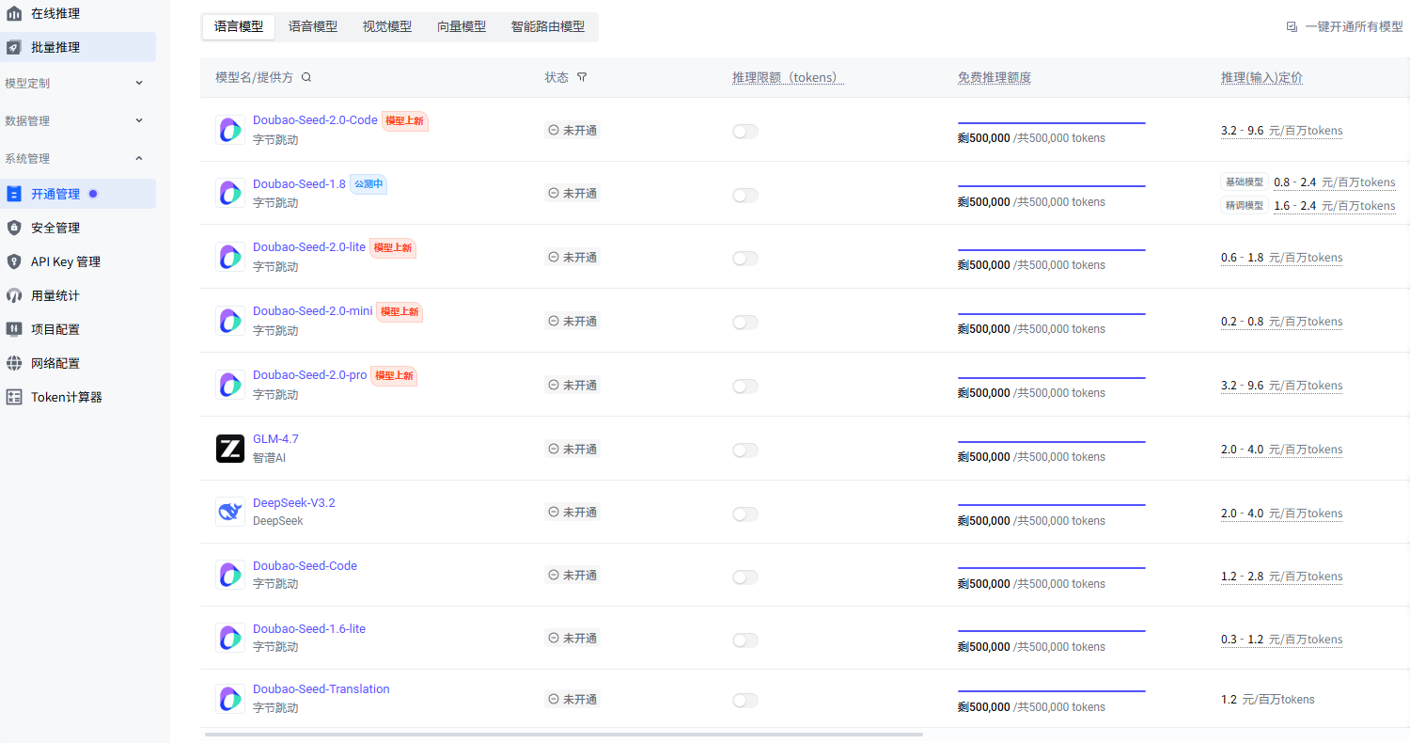The width and height of the screenshot is (1410, 743).
Task: Open the Doubao-Seed-Translation model link
Action: point(321,689)
